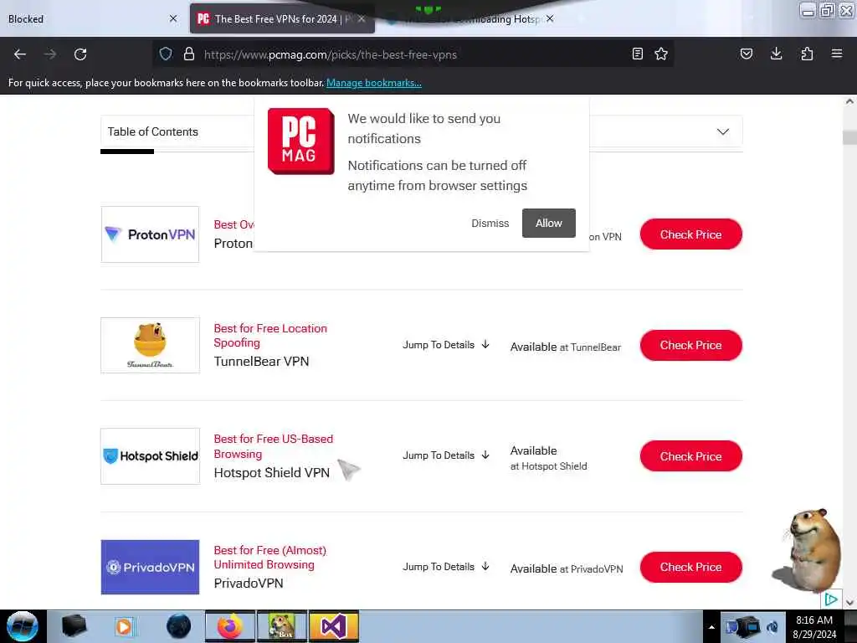
Task: Jump To Details for PrivadoVPN
Action: coord(445,567)
